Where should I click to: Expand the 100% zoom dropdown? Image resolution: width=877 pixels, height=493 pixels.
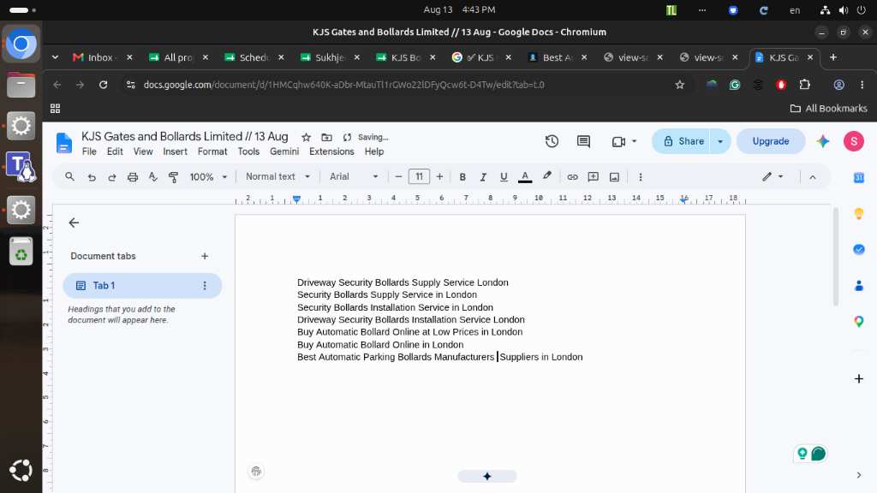click(x=208, y=177)
